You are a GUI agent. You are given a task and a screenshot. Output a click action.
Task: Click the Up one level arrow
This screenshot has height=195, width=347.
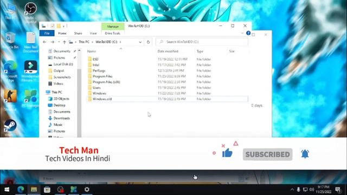pyautogui.click(x=65, y=42)
